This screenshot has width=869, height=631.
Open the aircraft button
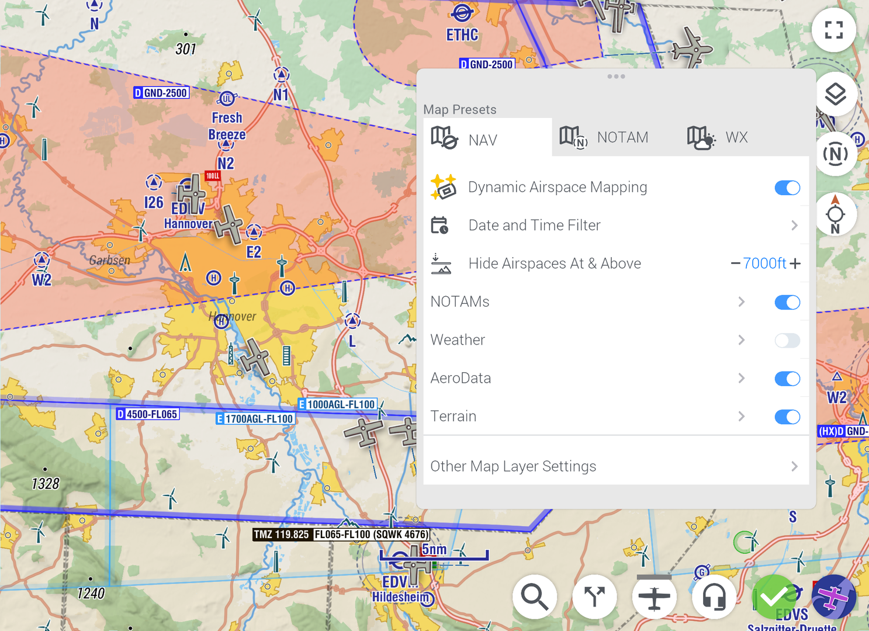(x=655, y=597)
